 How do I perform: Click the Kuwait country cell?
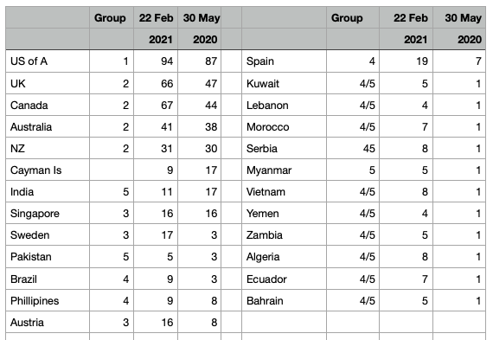pos(285,83)
